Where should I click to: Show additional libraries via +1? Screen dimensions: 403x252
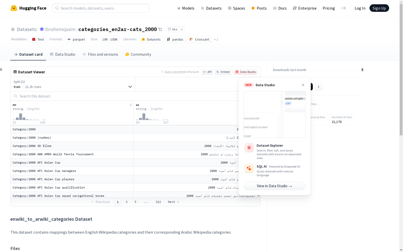[x=216, y=39]
